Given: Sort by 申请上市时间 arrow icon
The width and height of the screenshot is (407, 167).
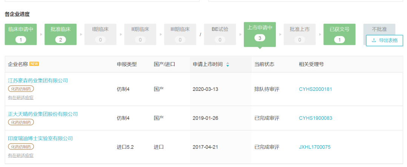Looking at the screenshot, I should [x=228, y=64].
